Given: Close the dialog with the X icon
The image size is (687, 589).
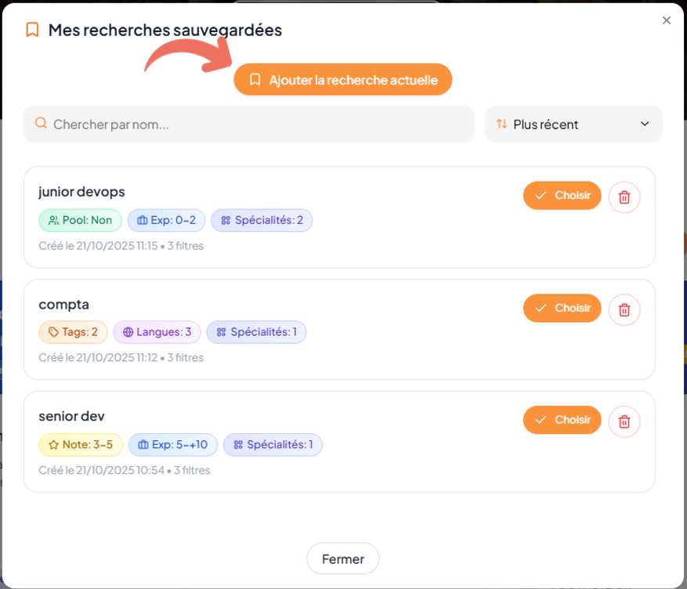Looking at the screenshot, I should tap(667, 20).
